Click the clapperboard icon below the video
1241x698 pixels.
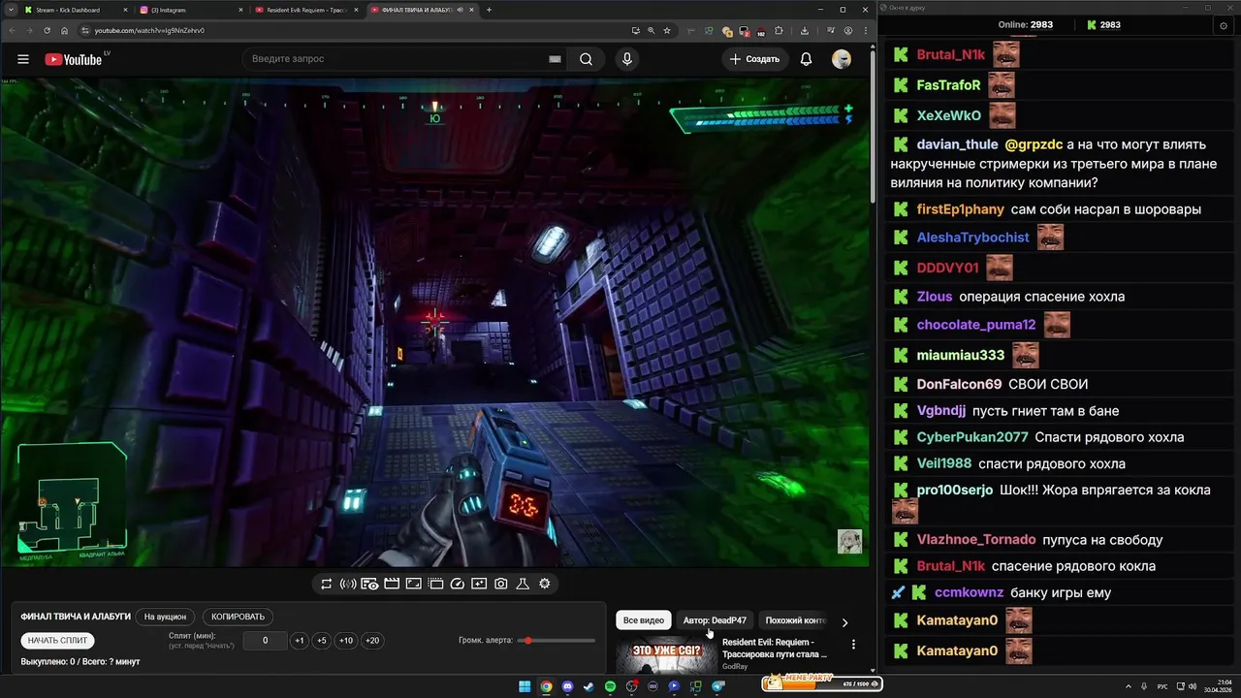(x=392, y=584)
